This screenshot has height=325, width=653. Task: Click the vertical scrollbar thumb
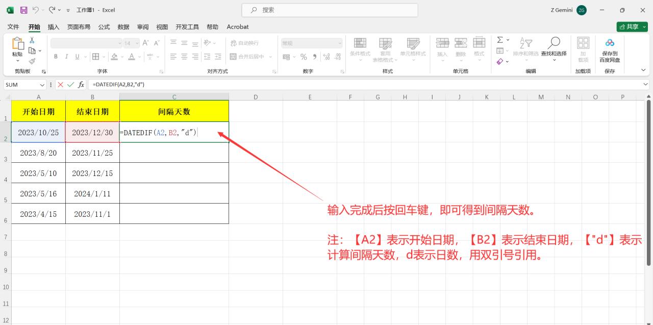(x=649, y=183)
